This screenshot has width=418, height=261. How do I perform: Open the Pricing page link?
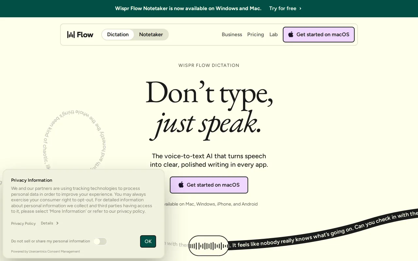coord(255,35)
